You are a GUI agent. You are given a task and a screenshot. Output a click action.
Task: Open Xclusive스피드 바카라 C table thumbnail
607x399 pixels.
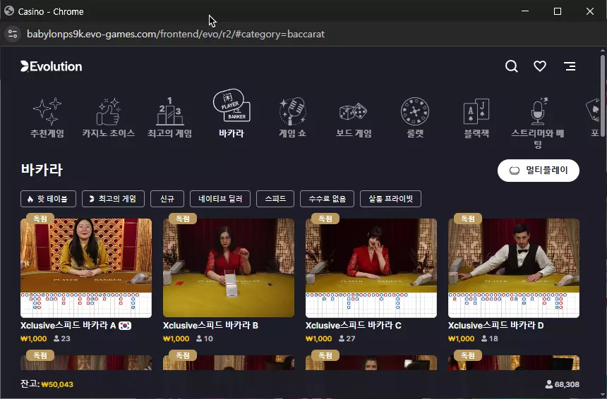(x=371, y=268)
